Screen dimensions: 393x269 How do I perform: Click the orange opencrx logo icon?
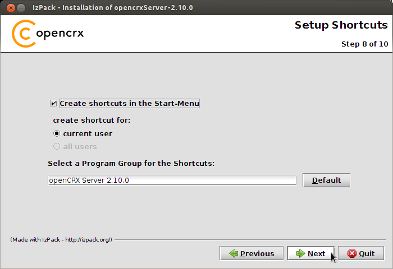pos(24,34)
